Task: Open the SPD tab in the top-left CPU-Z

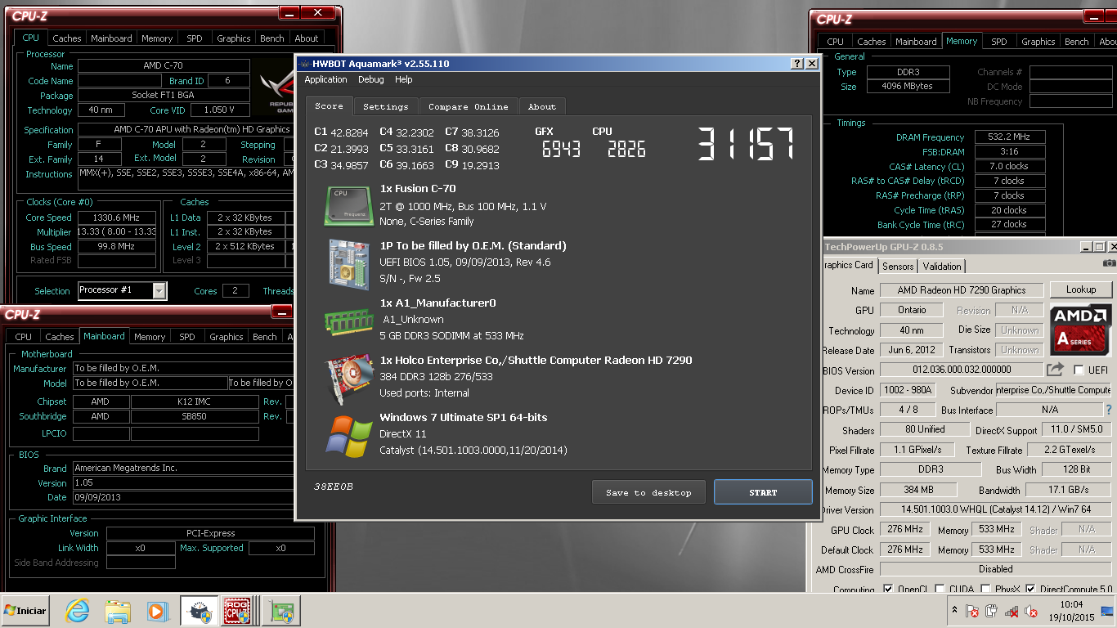Action: click(195, 38)
